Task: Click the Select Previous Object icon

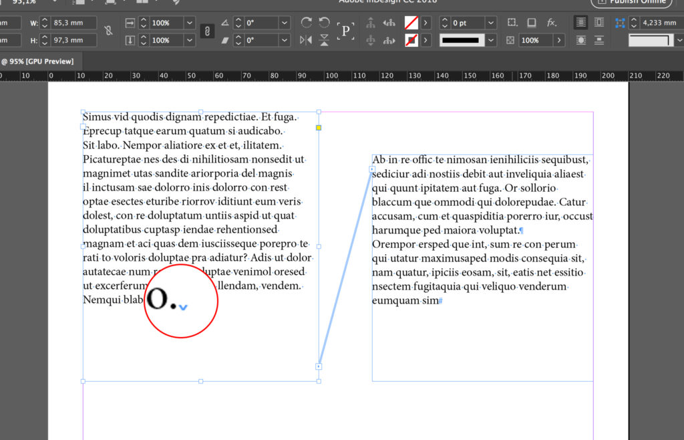Action: 389,22
